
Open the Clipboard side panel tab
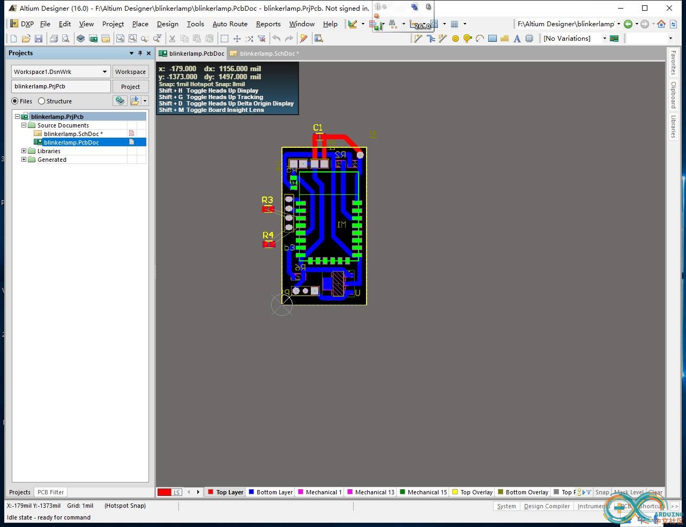pyautogui.click(x=673, y=95)
